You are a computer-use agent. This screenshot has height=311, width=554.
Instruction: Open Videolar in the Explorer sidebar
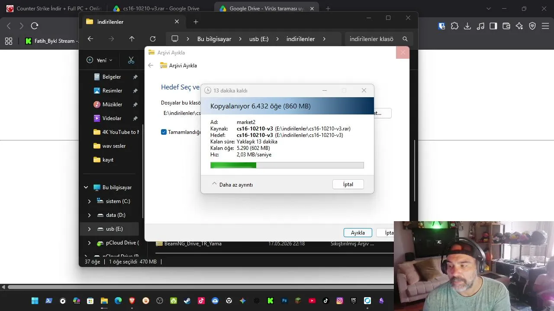click(x=111, y=118)
